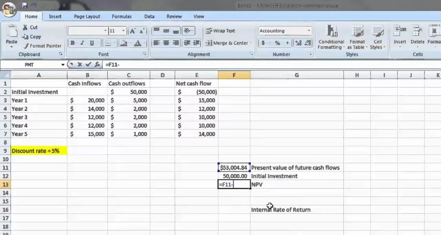This screenshot has height=235, width=441.
Task: Apply font color letter A
Action: pos(137,43)
